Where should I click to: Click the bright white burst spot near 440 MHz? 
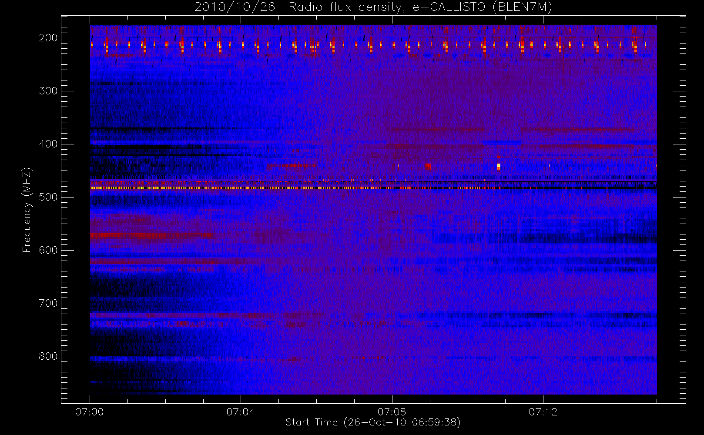coord(499,166)
